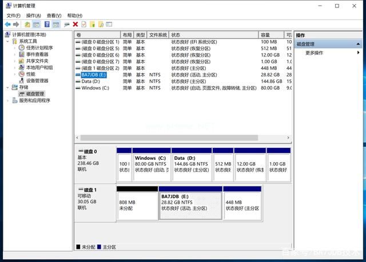Click the Up one level folder icon
366x262 pixels.
coord(27,25)
